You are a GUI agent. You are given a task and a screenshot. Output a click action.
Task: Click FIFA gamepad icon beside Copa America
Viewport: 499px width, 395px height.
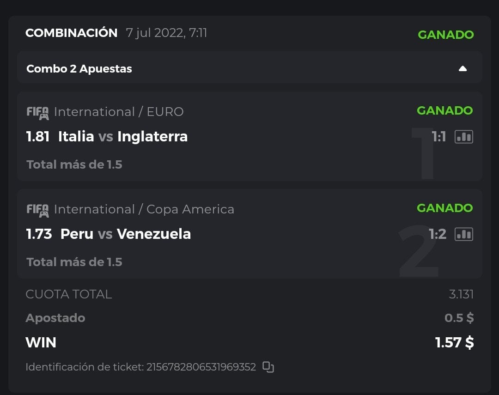coord(37,210)
